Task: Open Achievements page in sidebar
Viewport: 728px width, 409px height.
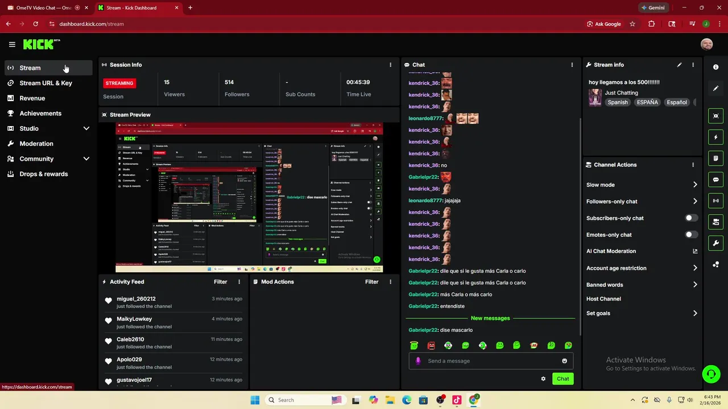Action: (x=48, y=113)
